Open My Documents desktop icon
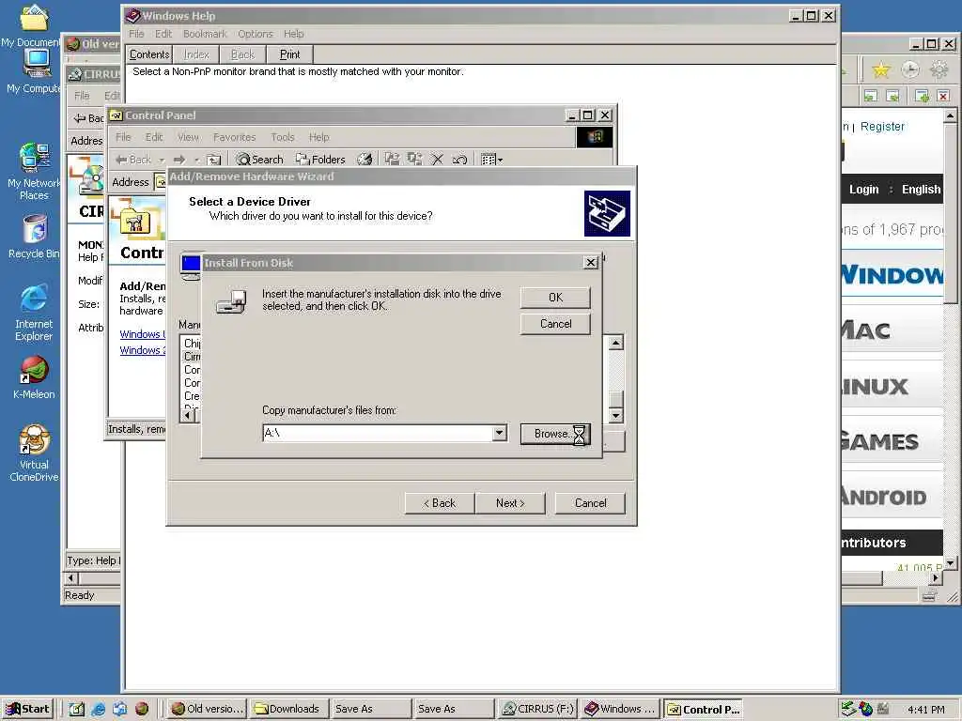 (x=34, y=25)
